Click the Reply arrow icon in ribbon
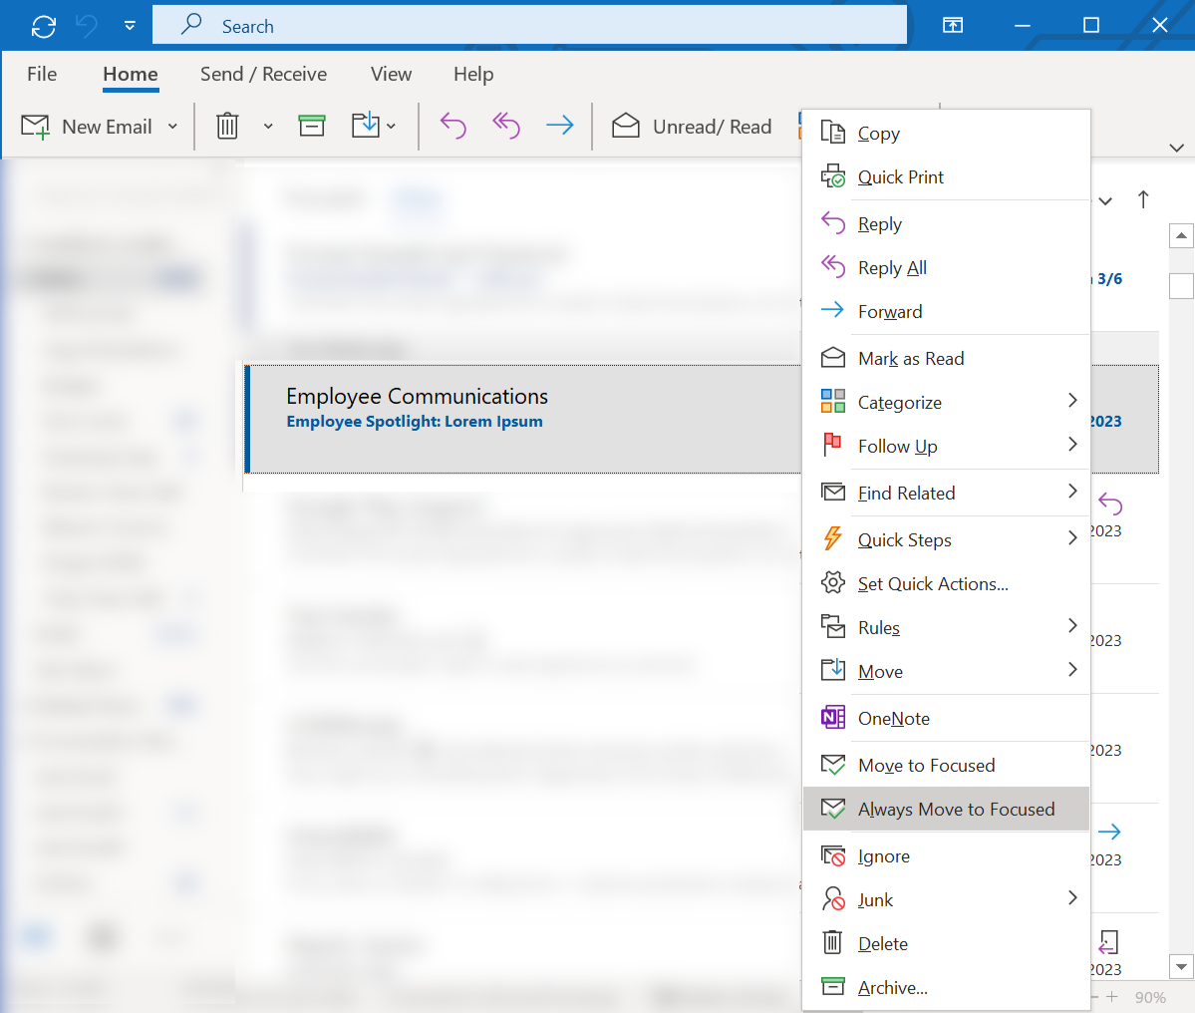This screenshot has width=1195, height=1013. click(453, 127)
